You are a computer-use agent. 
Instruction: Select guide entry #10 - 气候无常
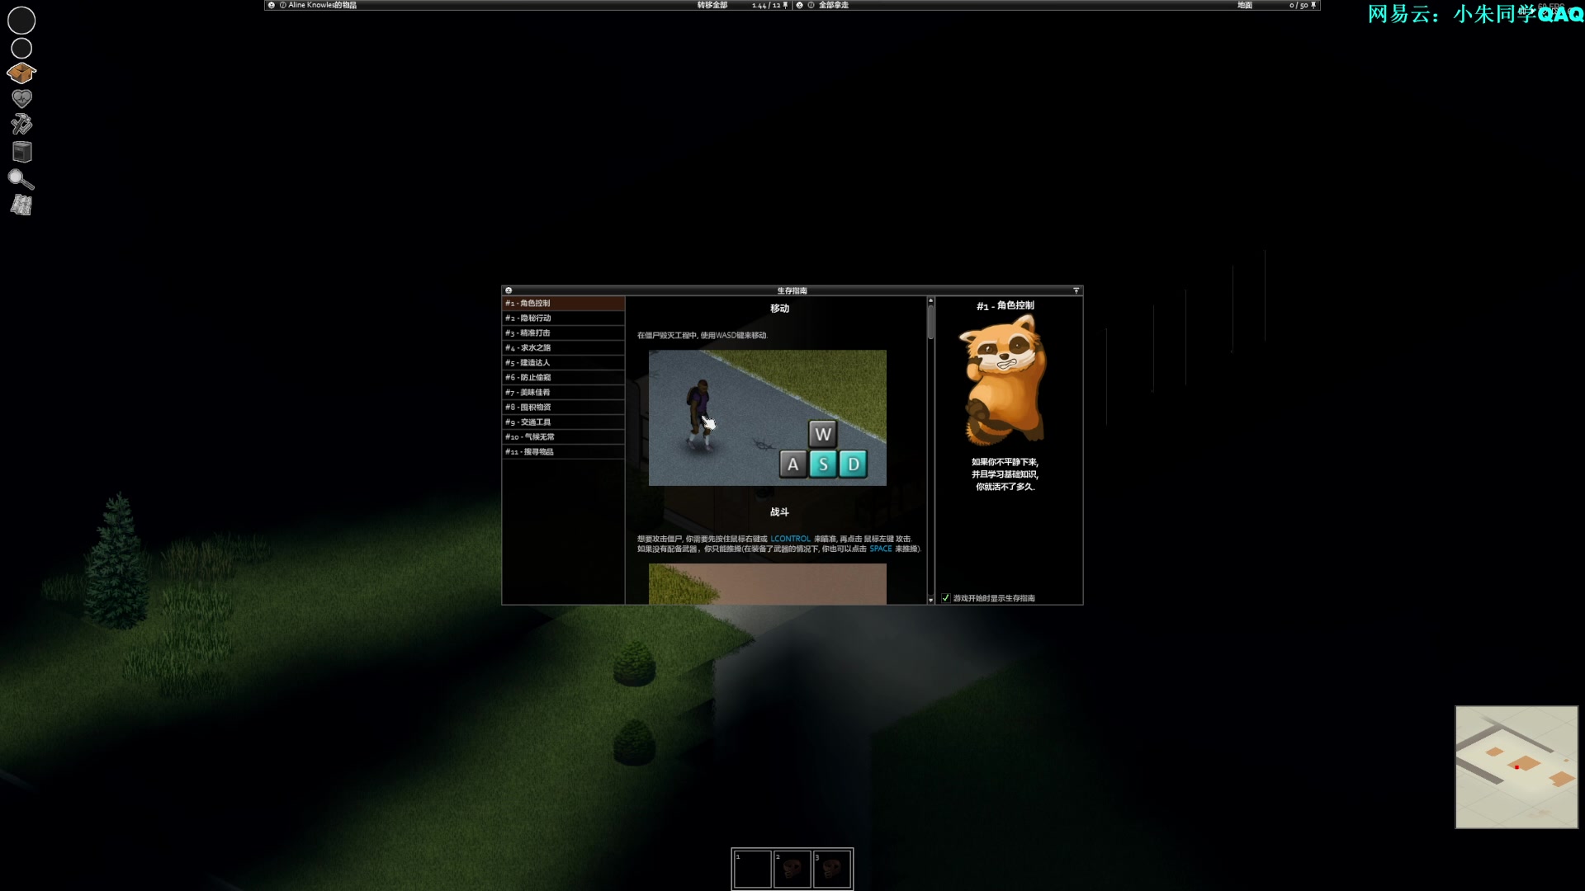point(563,436)
